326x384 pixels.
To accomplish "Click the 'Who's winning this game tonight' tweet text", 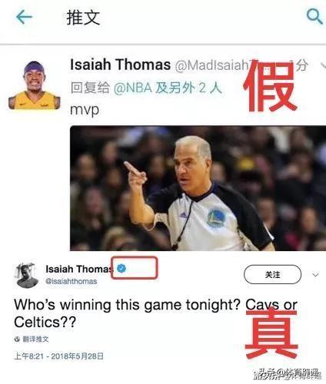I will point(155,313).
